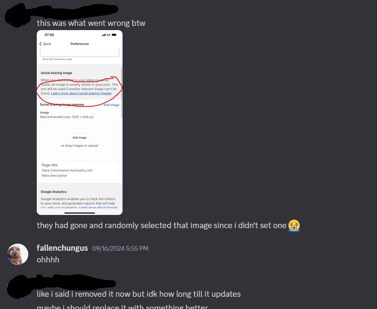Open the fallenchungus username profile
Screen dimensions: 377x309
[x=62, y=248]
